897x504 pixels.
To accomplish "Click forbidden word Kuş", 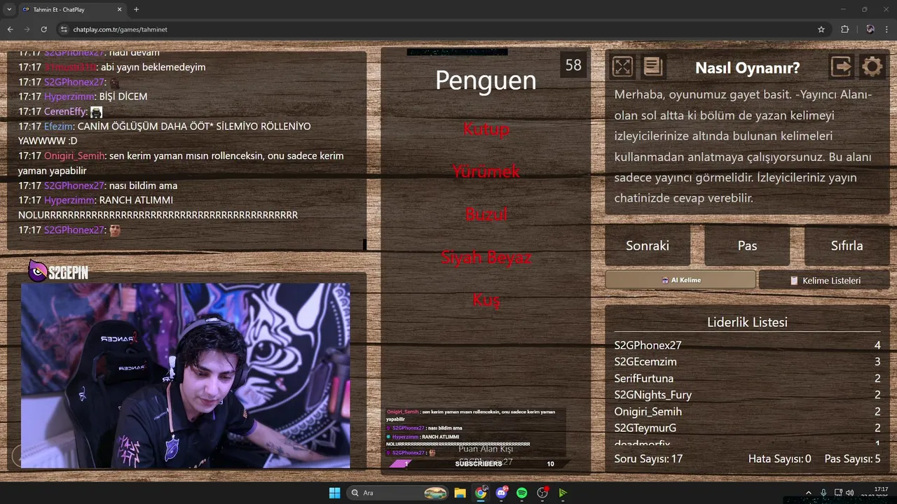I will click(486, 300).
